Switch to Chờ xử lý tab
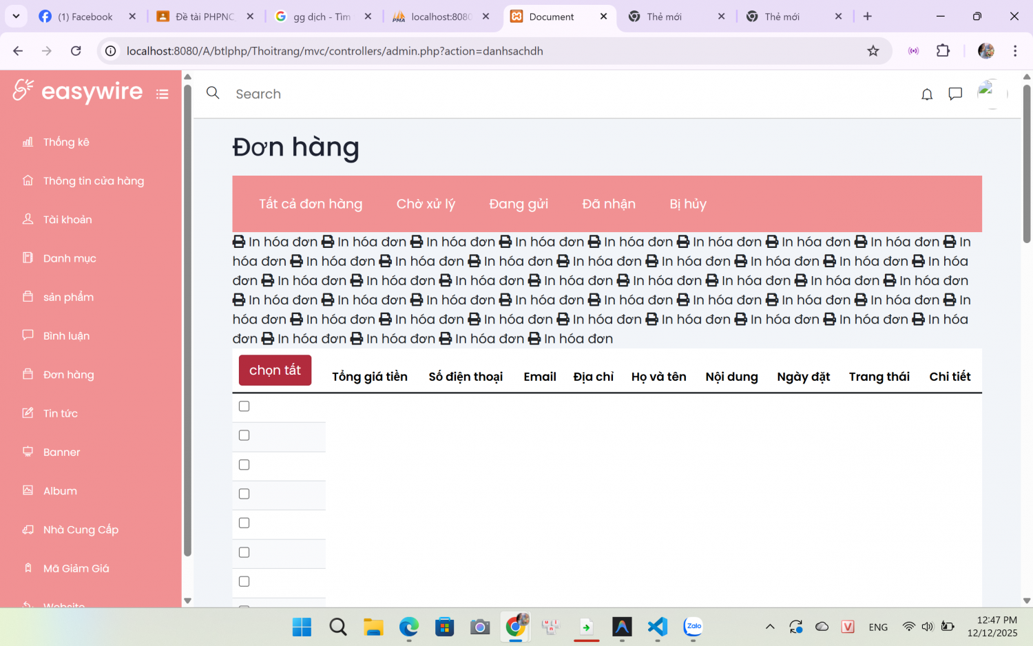The height and width of the screenshot is (646, 1033). pos(426,204)
